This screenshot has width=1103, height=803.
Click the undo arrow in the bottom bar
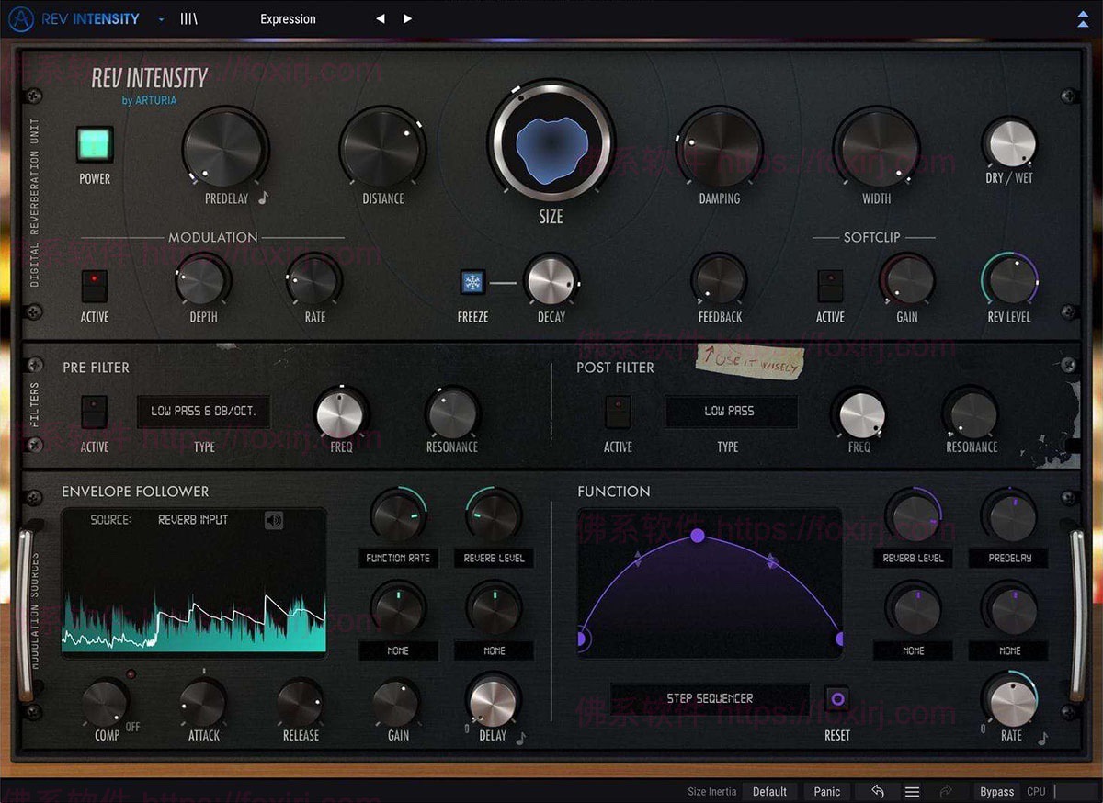pyautogui.click(x=876, y=791)
